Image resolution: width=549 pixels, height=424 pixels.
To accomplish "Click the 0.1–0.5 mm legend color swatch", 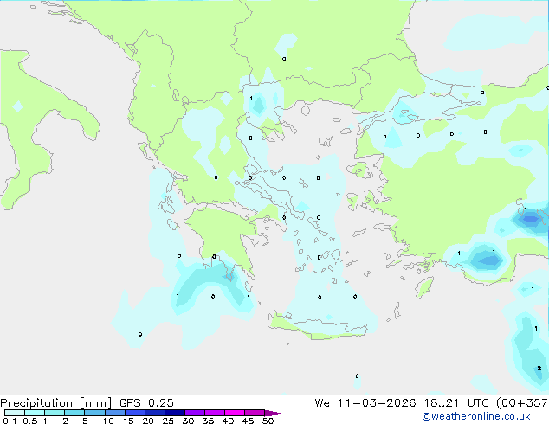I will (x=15, y=413).
